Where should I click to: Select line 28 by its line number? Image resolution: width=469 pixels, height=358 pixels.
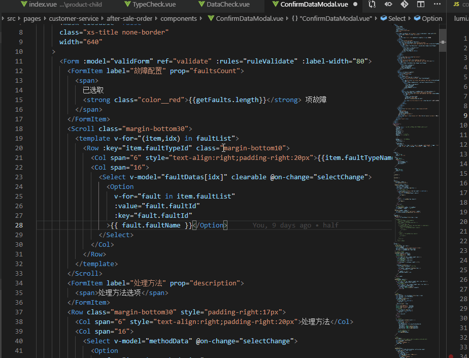(x=19, y=225)
